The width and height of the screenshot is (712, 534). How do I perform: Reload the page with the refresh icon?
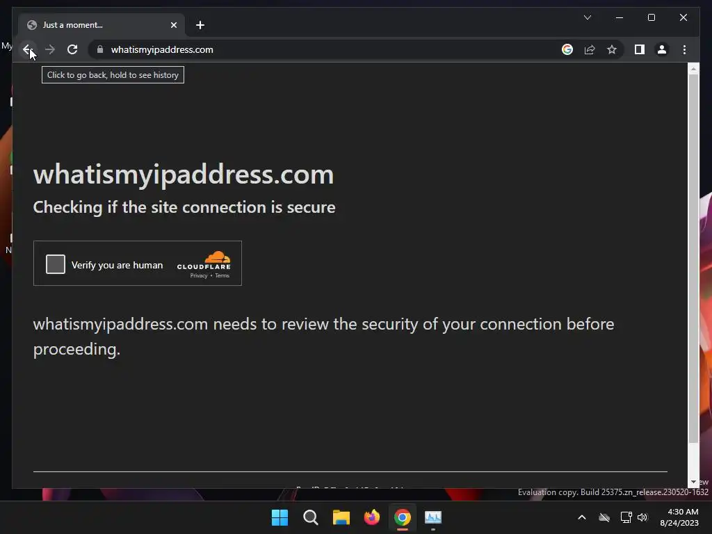pyautogui.click(x=72, y=49)
